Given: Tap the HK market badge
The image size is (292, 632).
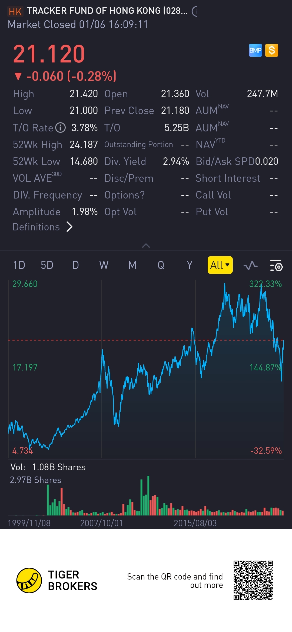Looking at the screenshot, I should pyautogui.click(x=15, y=12).
